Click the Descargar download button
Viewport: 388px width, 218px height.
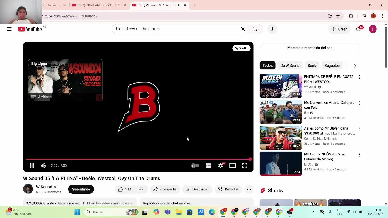tap(197, 189)
